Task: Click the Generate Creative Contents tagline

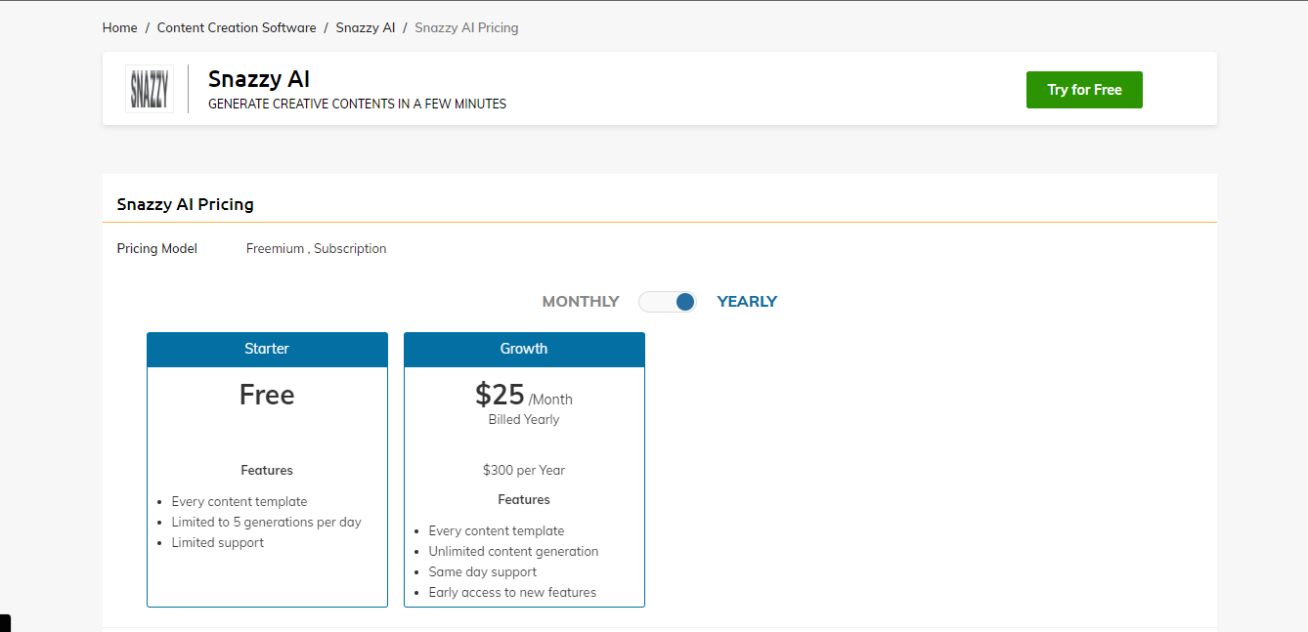Action: click(358, 104)
